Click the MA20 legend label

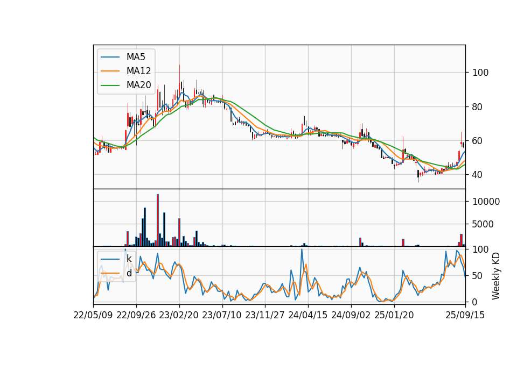tap(138, 85)
